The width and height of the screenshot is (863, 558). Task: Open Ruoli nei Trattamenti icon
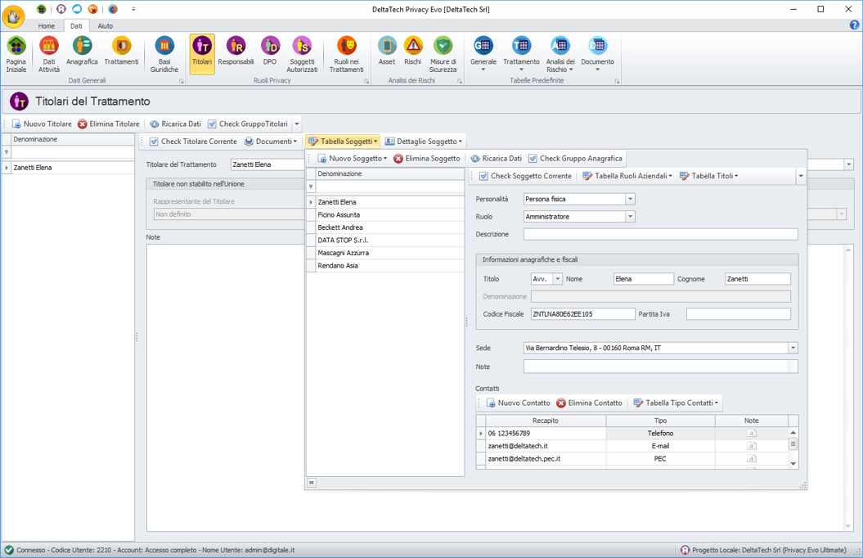(347, 54)
